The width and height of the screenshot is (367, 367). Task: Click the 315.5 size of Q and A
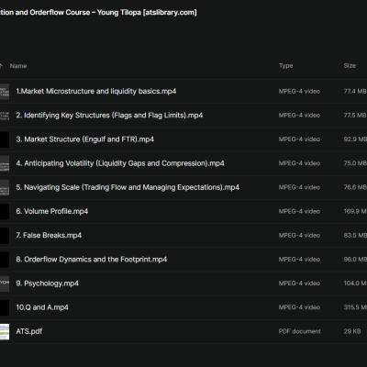[x=355, y=307]
